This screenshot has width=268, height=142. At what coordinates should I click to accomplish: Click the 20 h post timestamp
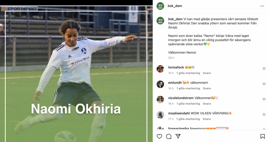[x=171, y=58]
